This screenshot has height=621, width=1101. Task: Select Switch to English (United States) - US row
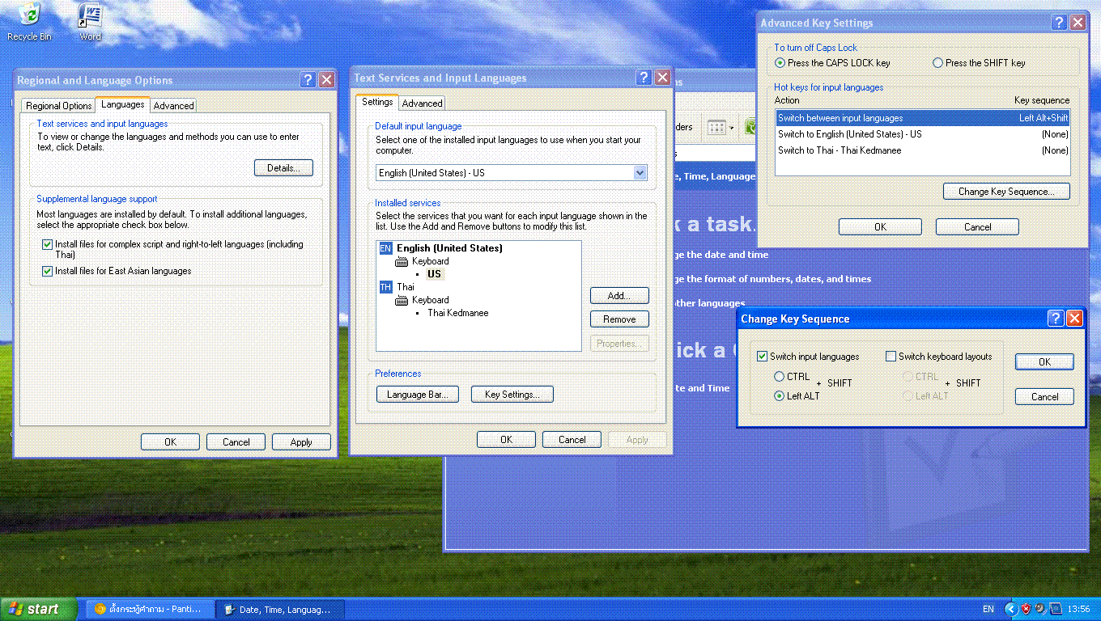[923, 134]
